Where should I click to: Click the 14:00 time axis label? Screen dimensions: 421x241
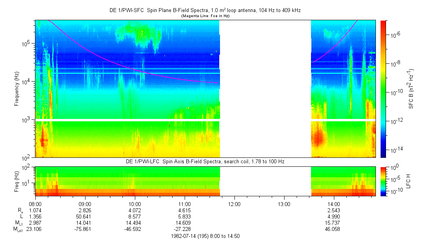334,204
